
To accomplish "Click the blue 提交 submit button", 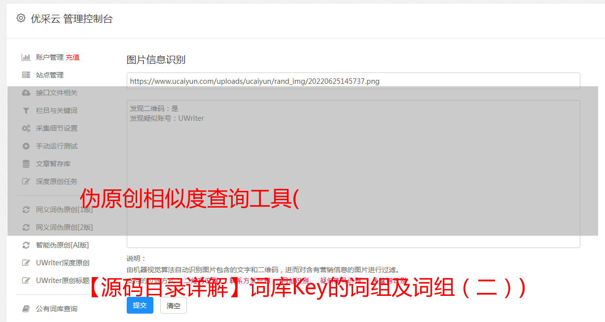I will click(140, 305).
